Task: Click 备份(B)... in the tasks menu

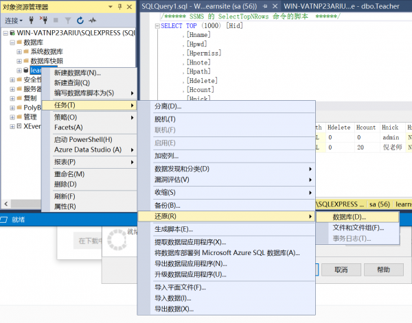Action: pyautogui.click(x=168, y=205)
